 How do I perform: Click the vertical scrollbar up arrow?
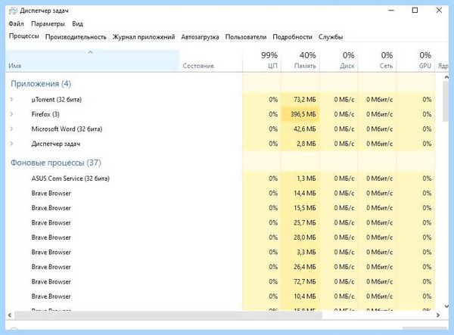(x=446, y=77)
